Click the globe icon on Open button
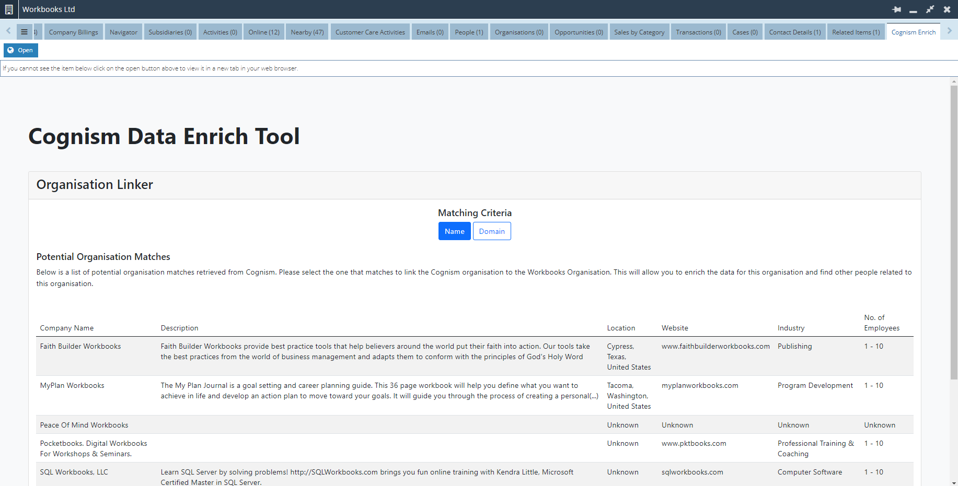Viewport: 958px width, 486px height. (10, 50)
